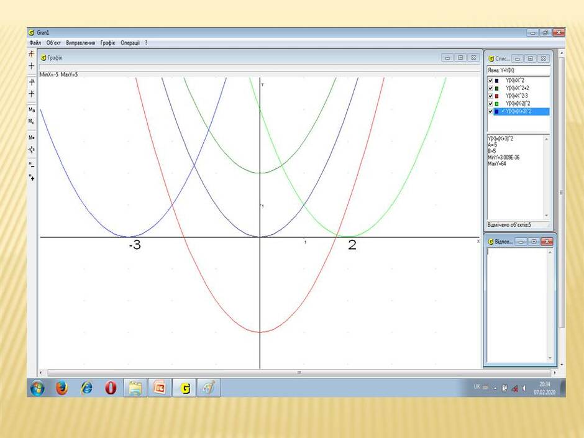584x438 pixels.
Task: Open the Об'єкт menu
Action: pyautogui.click(x=53, y=43)
